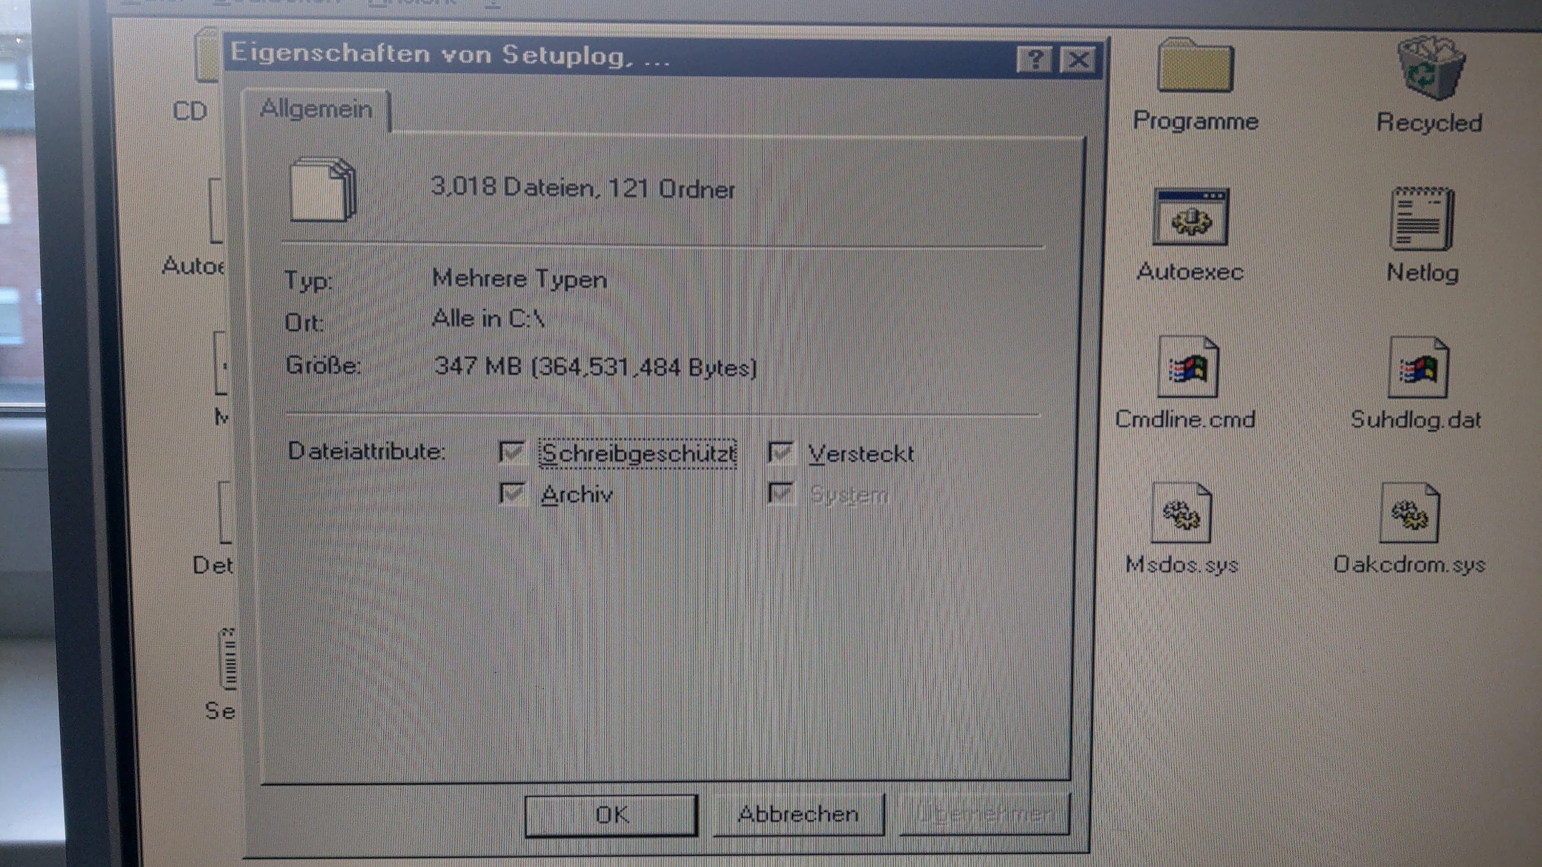Screen dimensions: 1542x867
Task: Click the 'Suhdlog.dat' file name label
Action: 1416,420
